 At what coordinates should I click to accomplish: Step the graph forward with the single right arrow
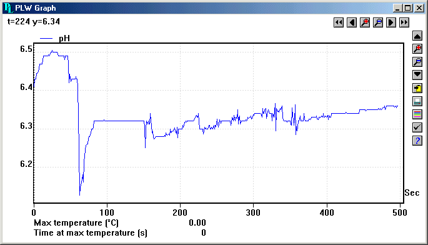[x=391, y=22]
